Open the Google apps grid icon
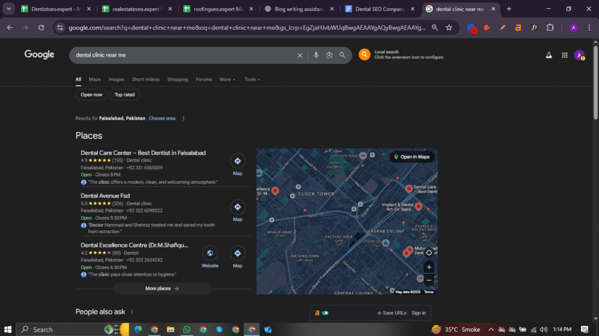The height and width of the screenshot is (336, 599). click(564, 55)
